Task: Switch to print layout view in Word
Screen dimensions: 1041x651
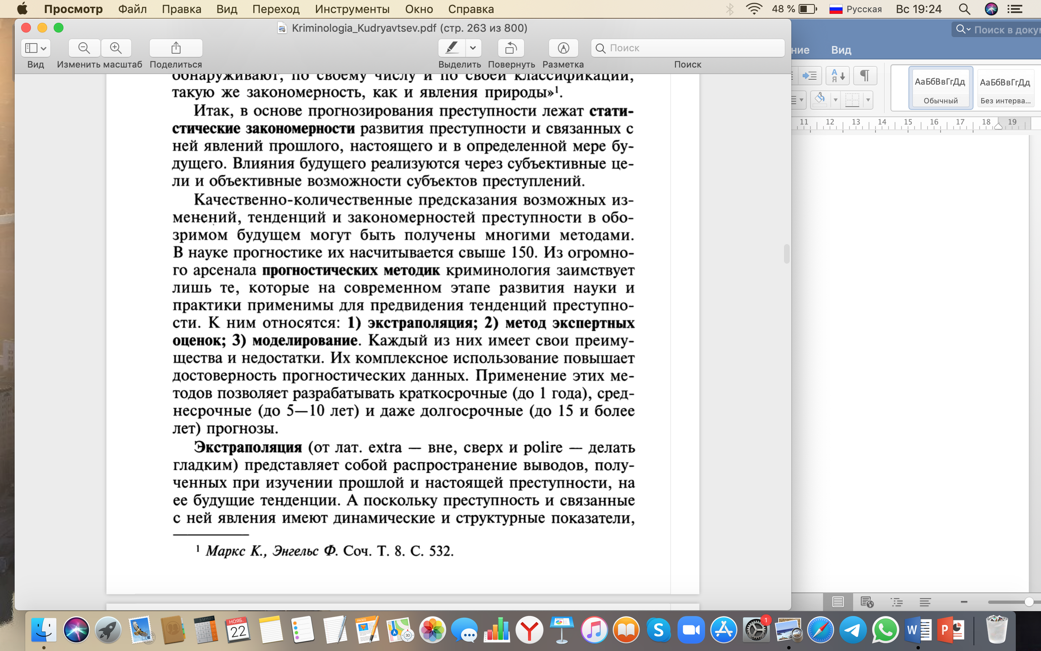Action: click(x=838, y=602)
